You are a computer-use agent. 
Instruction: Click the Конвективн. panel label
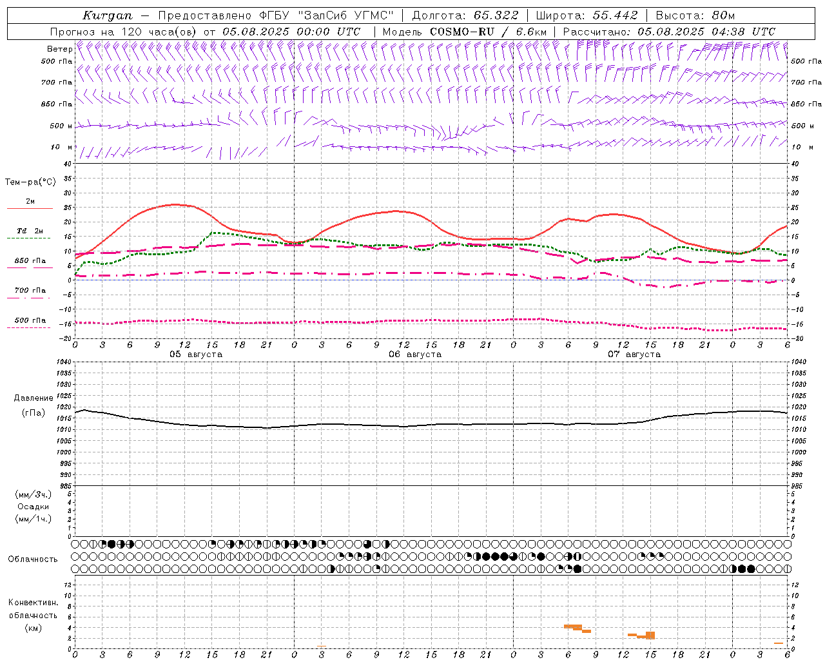point(33,603)
